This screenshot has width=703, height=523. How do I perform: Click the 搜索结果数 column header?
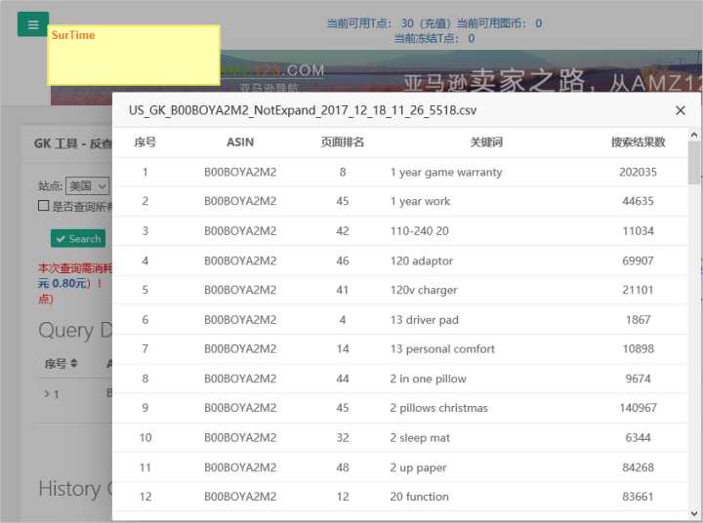(x=638, y=141)
